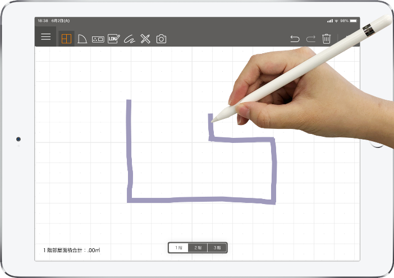This screenshot has height=278, width=394.
Task: Tap the left vertical wall line
Action: pyautogui.click(x=130, y=151)
